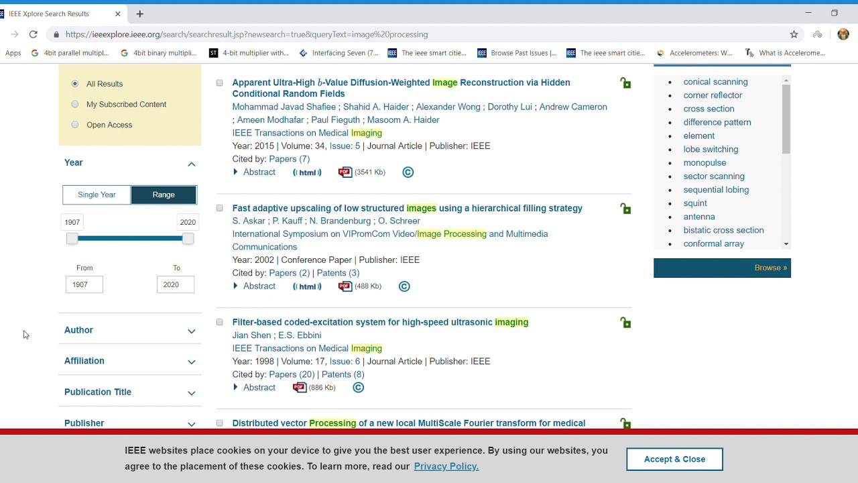The width and height of the screenshot is (858, 483).
Task: Click copyright icon for Fast adaptive upscaling paper
Action: [404, 286]
